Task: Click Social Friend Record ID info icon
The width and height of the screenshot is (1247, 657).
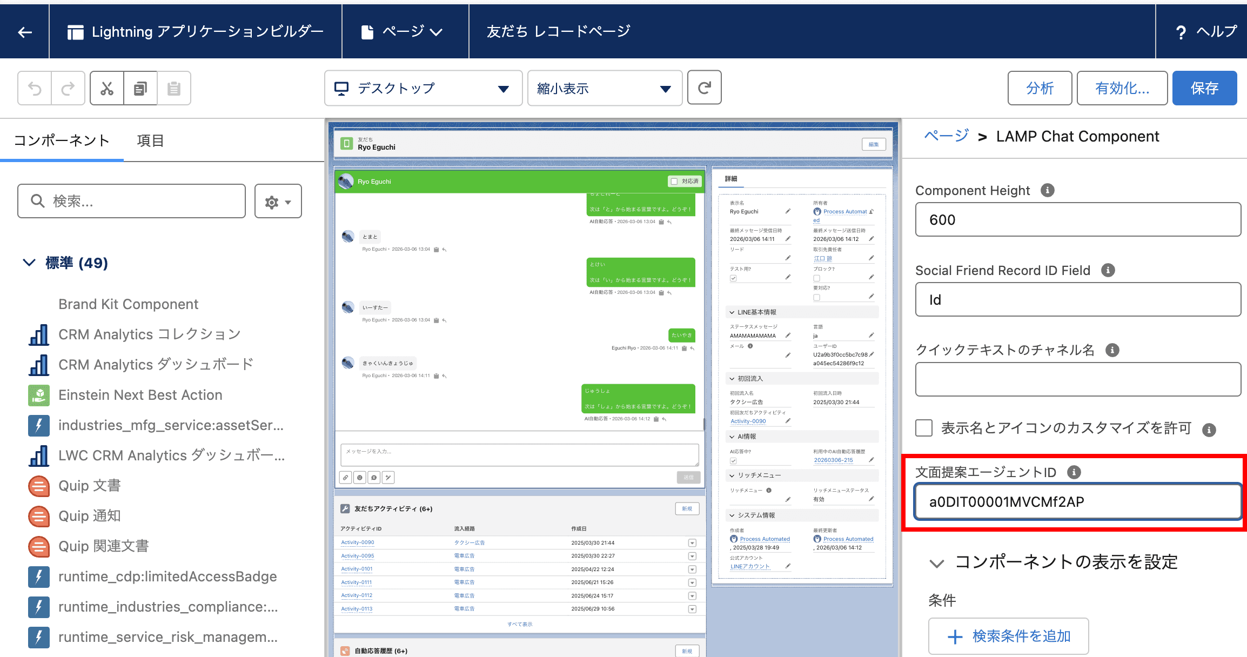Action: [x=1108, y=270]
